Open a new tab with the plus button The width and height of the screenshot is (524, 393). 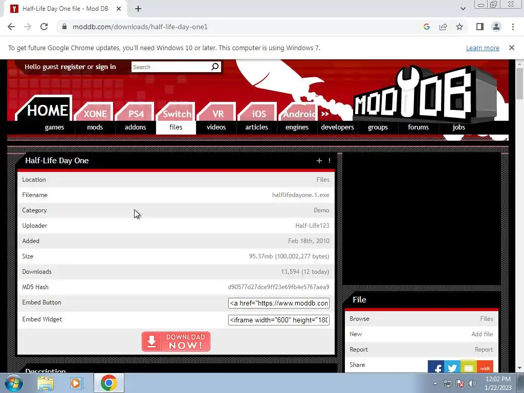coord(138,9)
